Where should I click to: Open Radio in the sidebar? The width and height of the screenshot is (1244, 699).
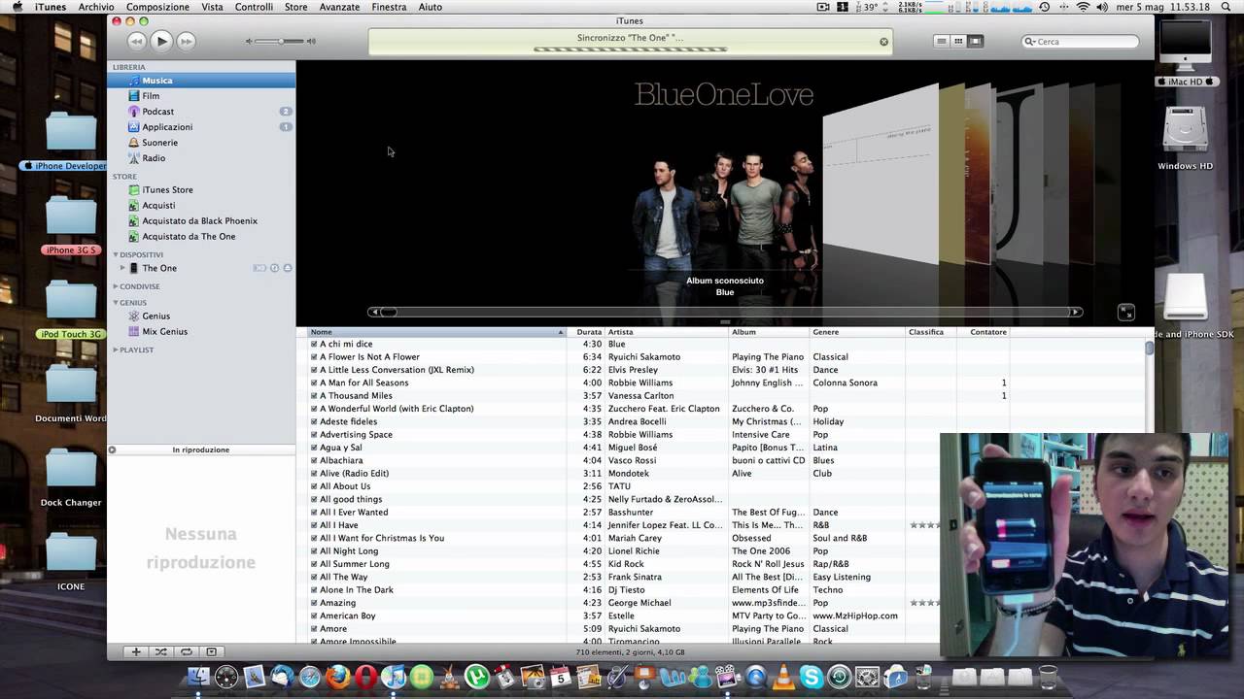(x=154, y=158)
